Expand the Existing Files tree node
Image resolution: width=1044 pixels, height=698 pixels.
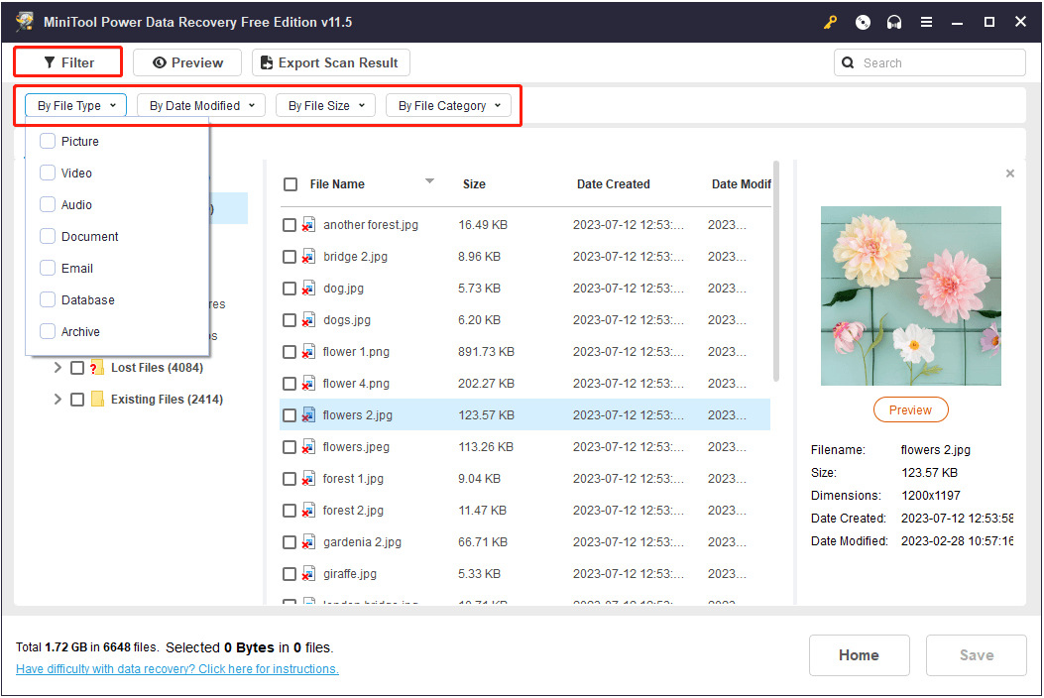pyautogui.click(x=58, y=399)
